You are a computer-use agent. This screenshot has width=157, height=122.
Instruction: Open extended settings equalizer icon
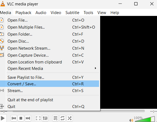click(45, 118)
